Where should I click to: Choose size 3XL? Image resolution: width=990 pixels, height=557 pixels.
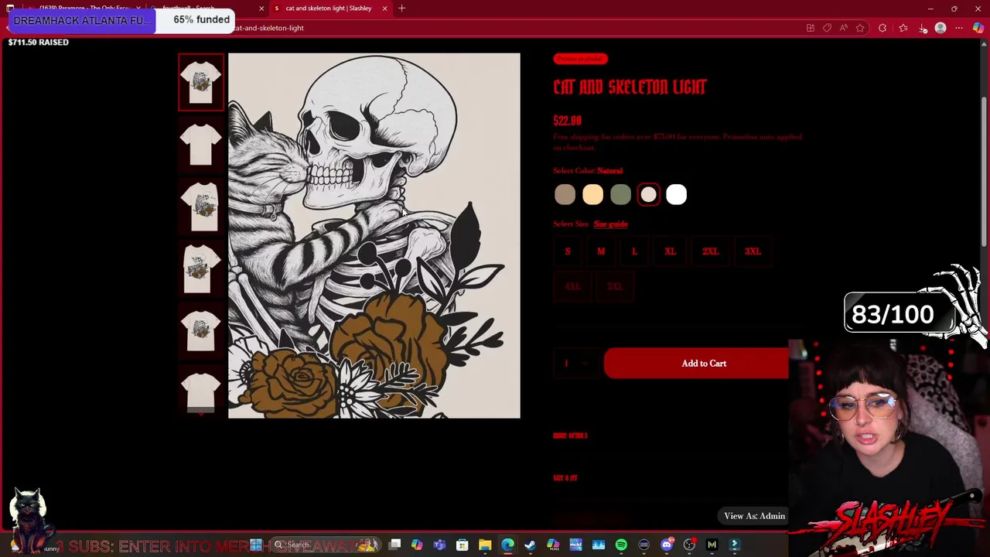pos(753,251)
